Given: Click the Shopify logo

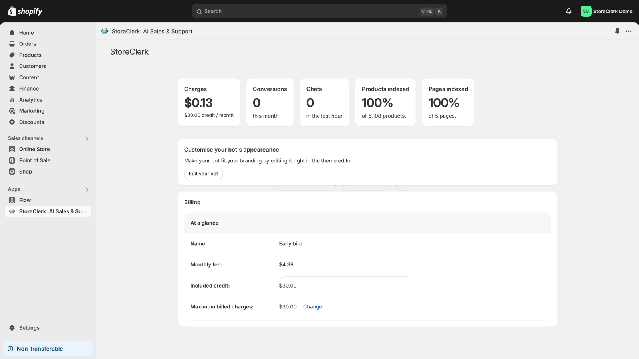Looking at the screenshot, I should coord(25,11).
